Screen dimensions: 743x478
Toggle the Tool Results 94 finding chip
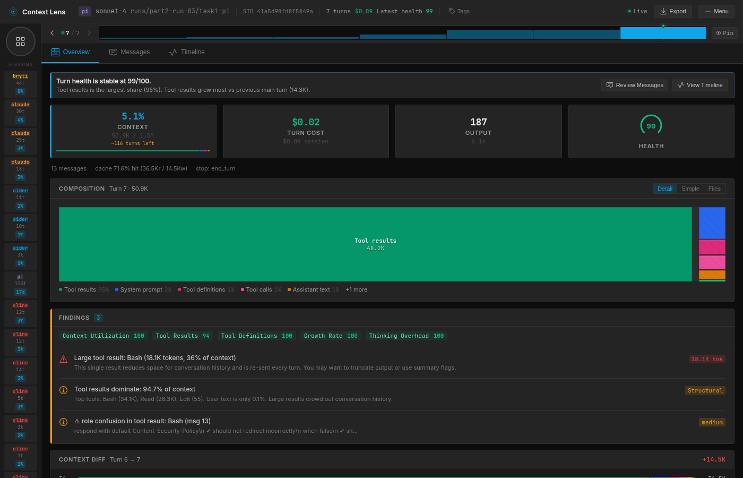pyautogui.click(x=183, y=336)
